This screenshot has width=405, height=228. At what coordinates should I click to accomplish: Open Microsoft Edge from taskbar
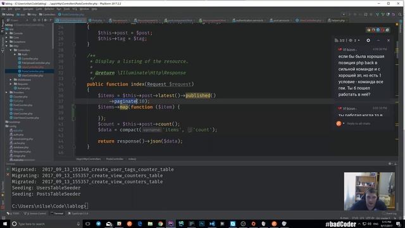[x=140, y=224]
